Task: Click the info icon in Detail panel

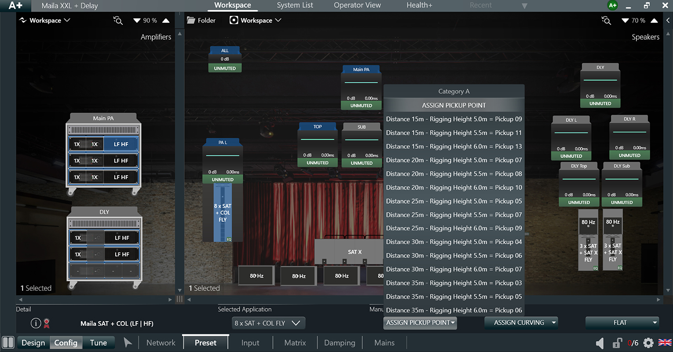Action: 36,323
